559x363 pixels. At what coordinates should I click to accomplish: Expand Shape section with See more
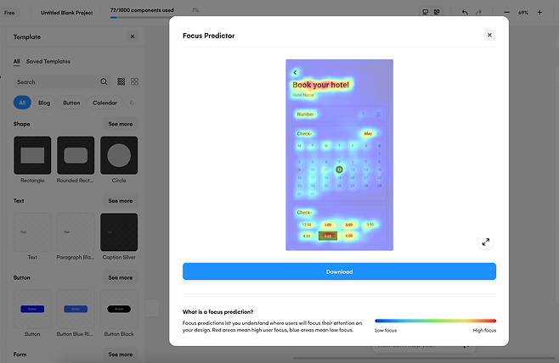pyautogui.click(x=120, y=124)
